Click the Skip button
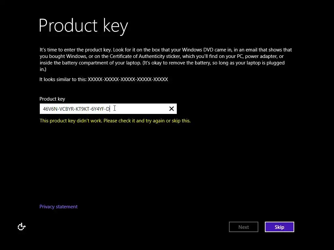The image size is (334, 250). tap(279, 227)
